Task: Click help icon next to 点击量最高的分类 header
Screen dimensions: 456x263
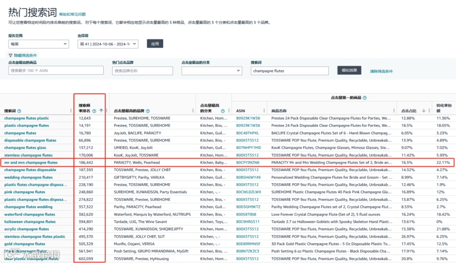Action: pyautogui.click(x=223, y=111)
